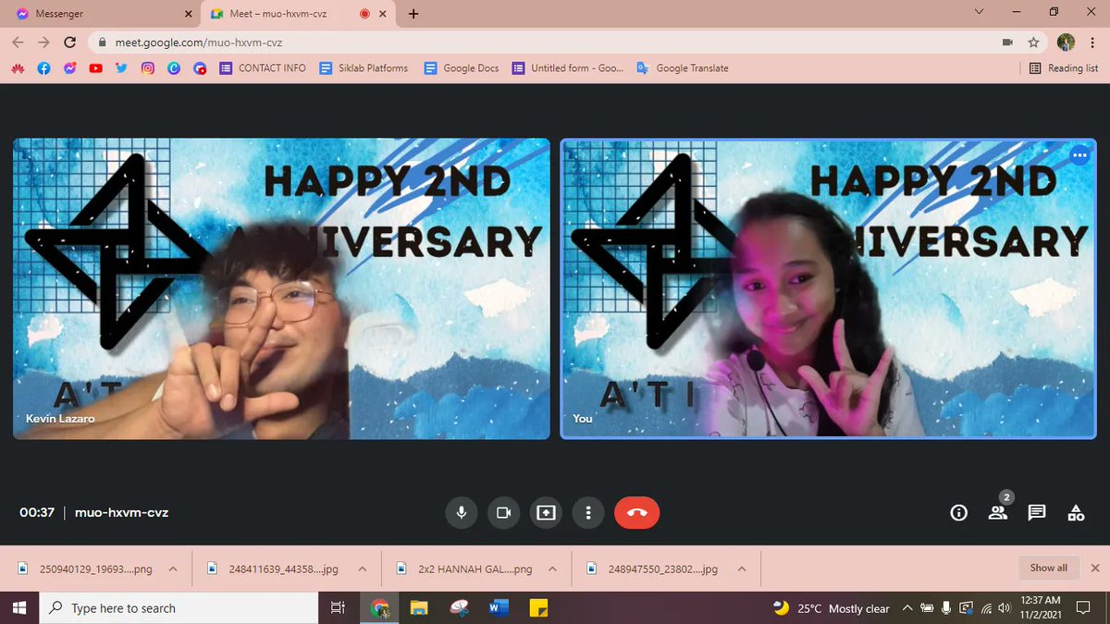Open meeting details info icon

(959, 513)
